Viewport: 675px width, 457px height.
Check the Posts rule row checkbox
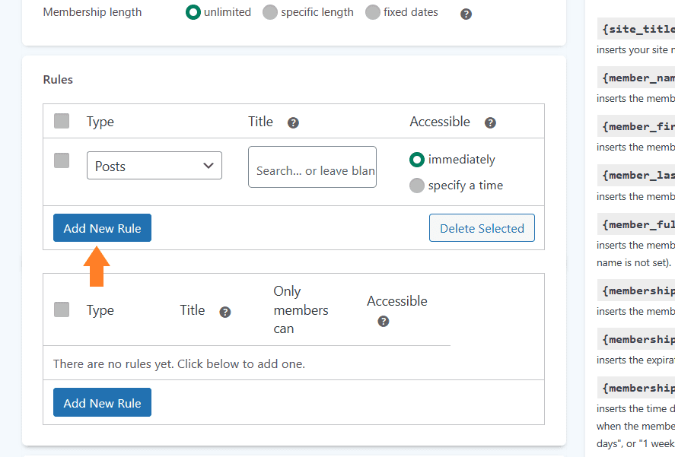click(x=62, y=160)
